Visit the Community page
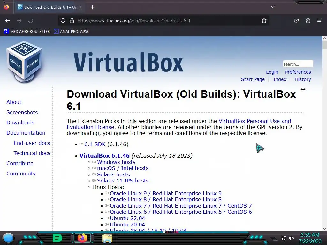The image size is (327, 245). pos(21,174)
